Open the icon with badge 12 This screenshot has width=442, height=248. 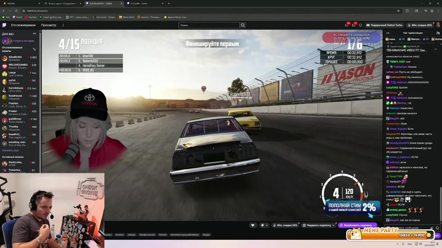point(354,25)
